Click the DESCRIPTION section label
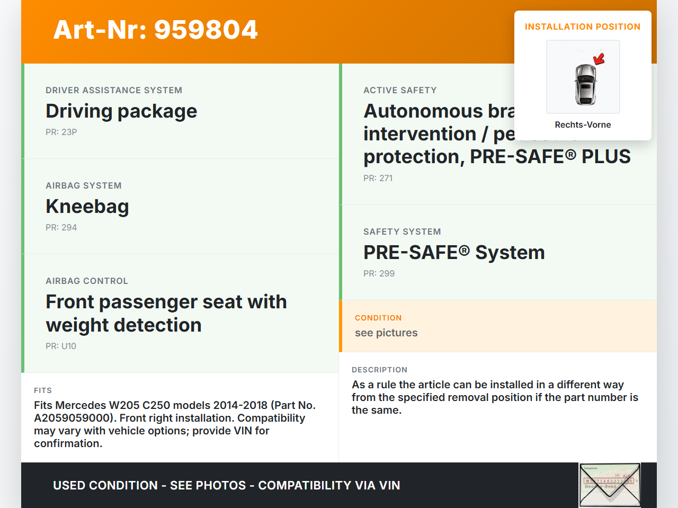Screen dimensions: 678x508 coord(380,370)
